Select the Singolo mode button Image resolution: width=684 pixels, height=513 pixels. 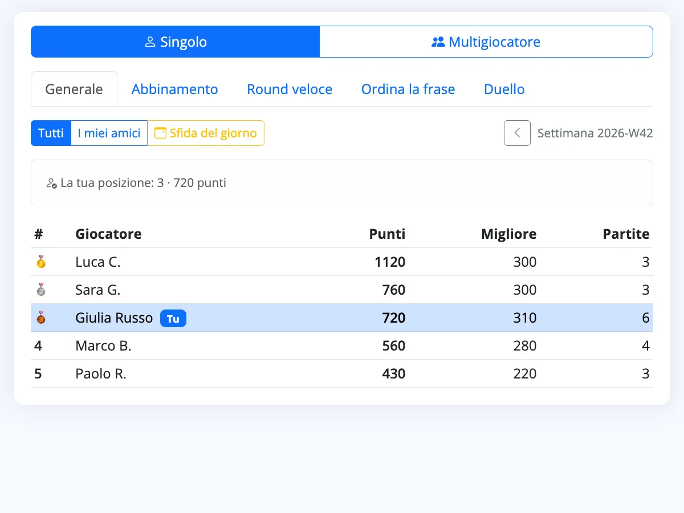(175, 42)
